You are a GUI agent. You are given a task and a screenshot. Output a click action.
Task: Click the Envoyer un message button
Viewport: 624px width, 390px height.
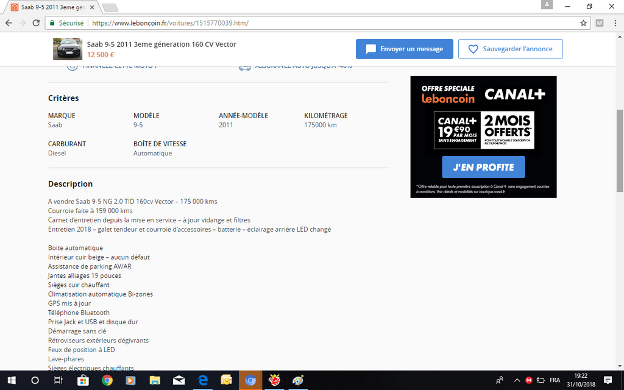tap(405, 49)
